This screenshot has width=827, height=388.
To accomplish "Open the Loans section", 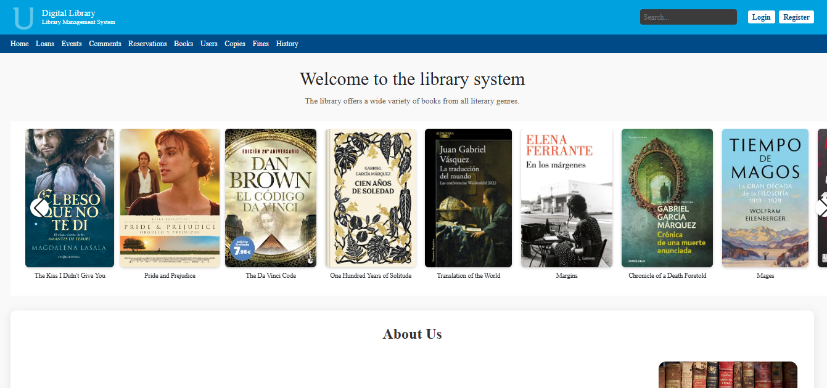I will pyautogui.click(x=44, y=44).
